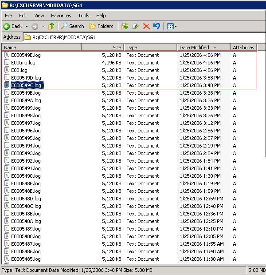Viewport: 266px width, 275px height.
Task: Sort by the Size column header
Action: click(103, 48)
